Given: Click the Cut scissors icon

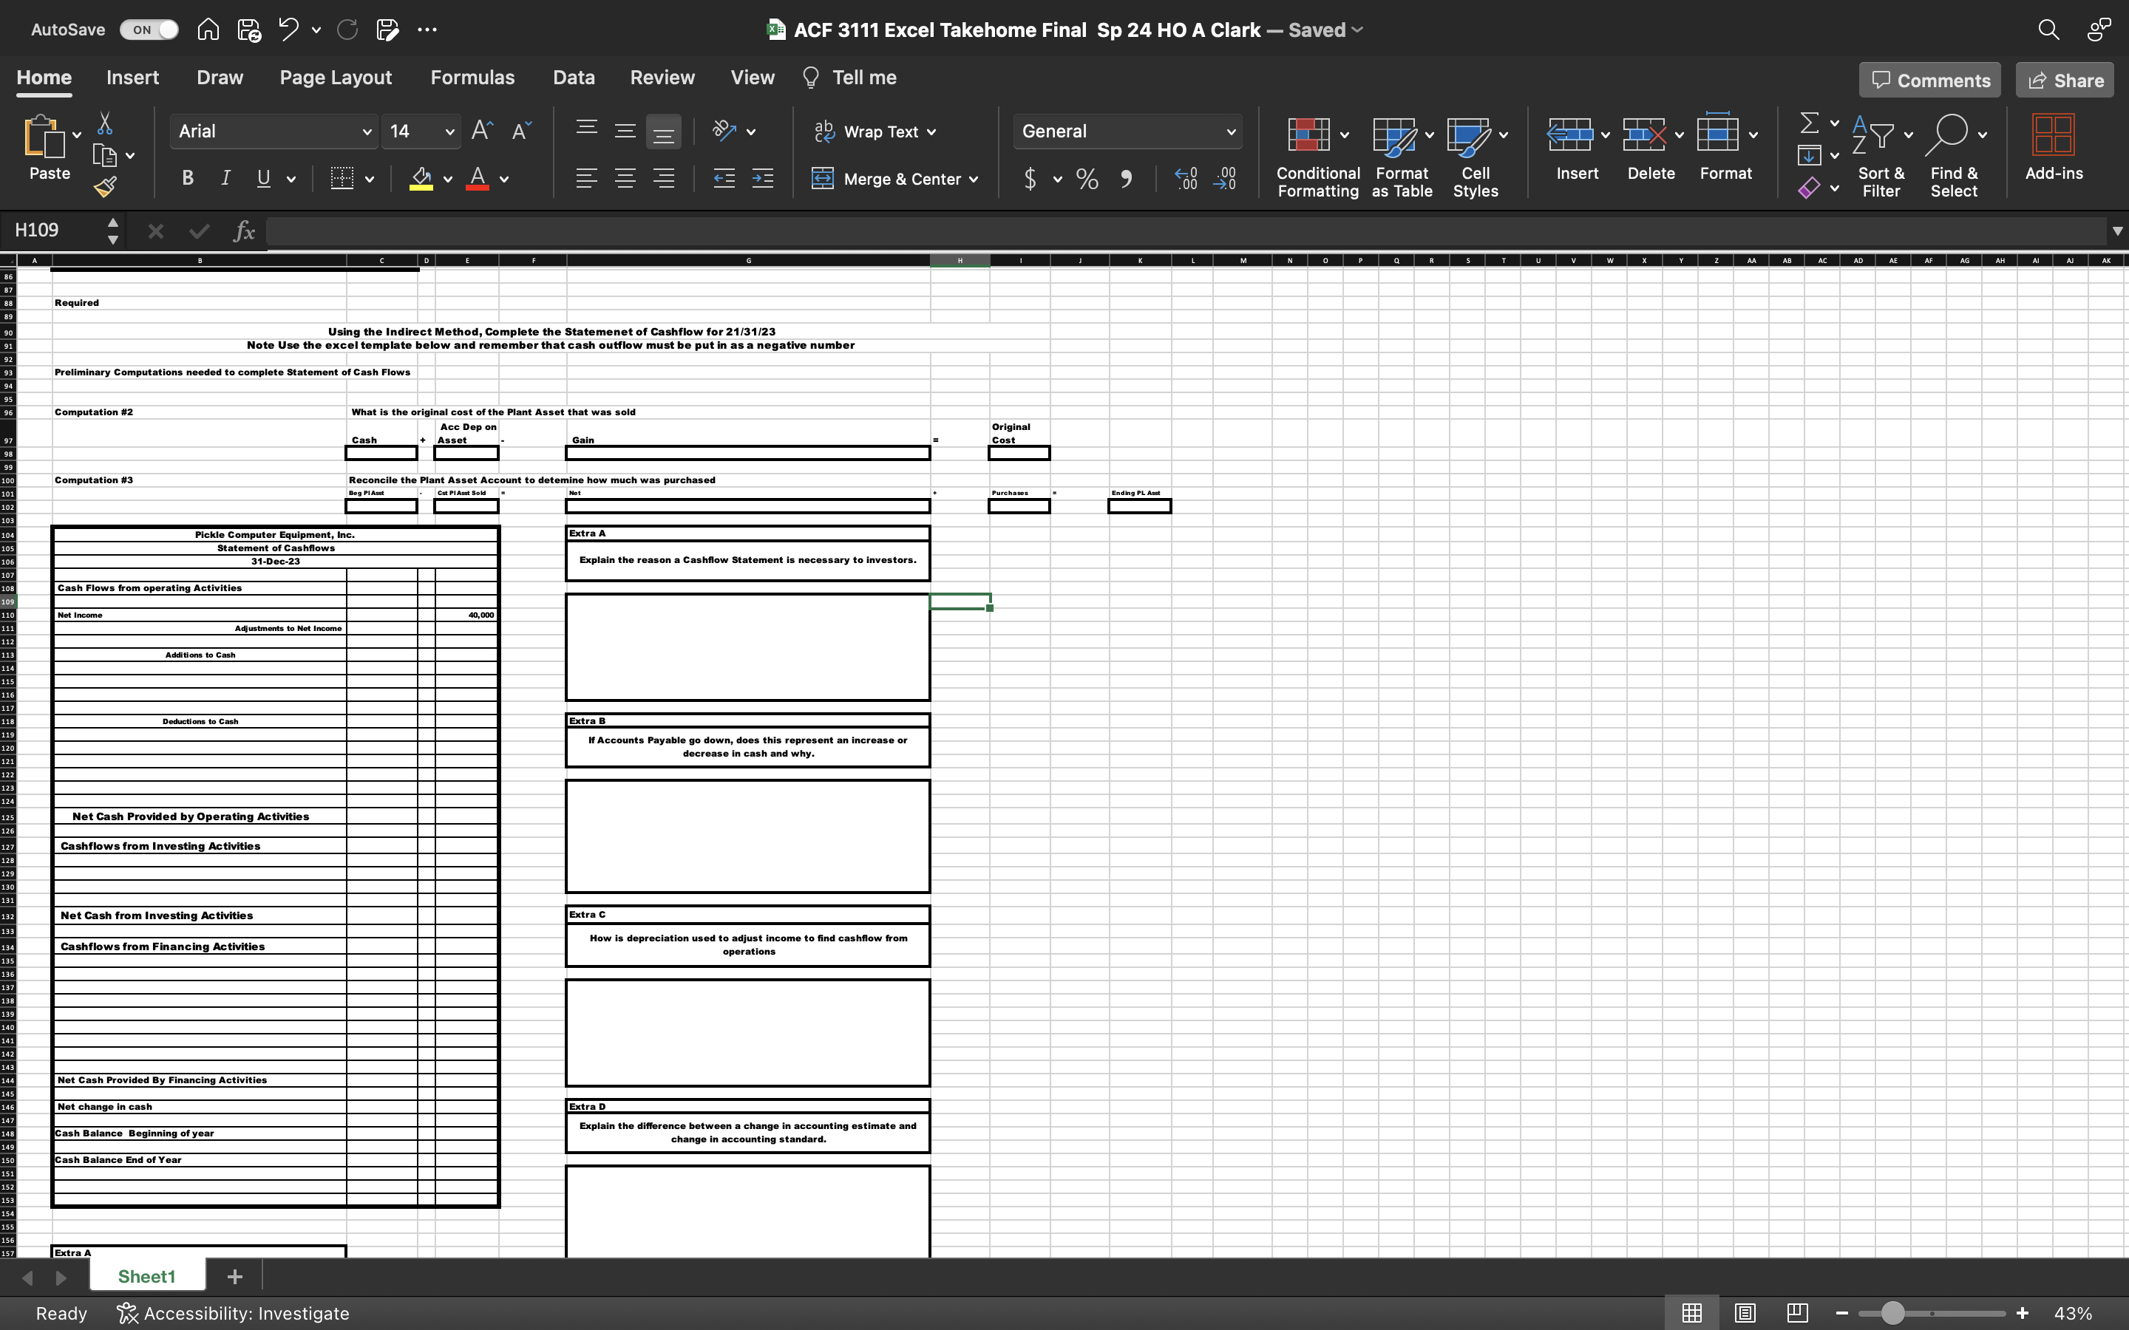Looking at the screenshot, I should [x=105, y=123].
